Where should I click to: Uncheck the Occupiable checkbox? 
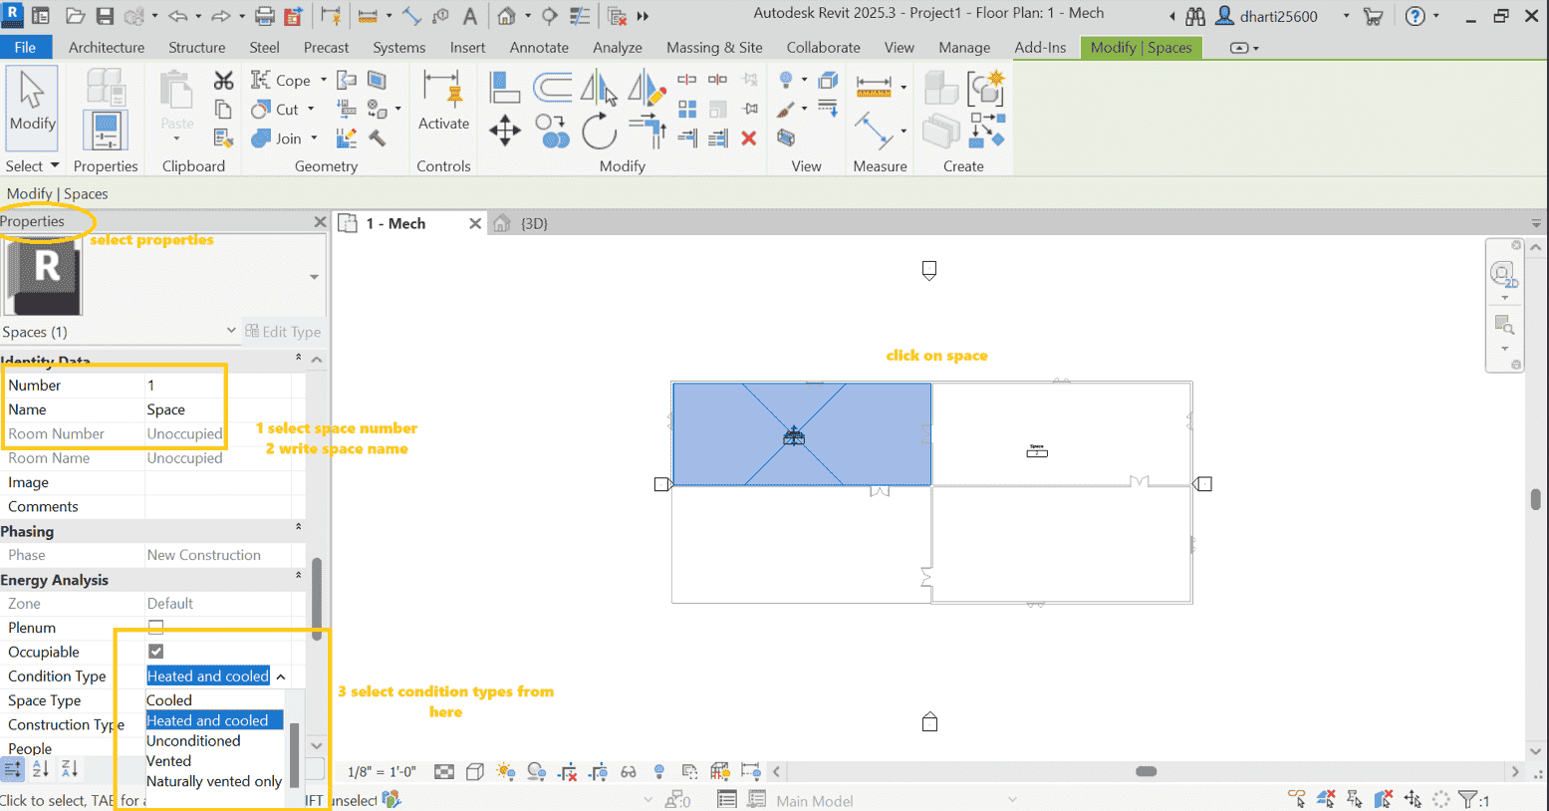coord(155,652)
